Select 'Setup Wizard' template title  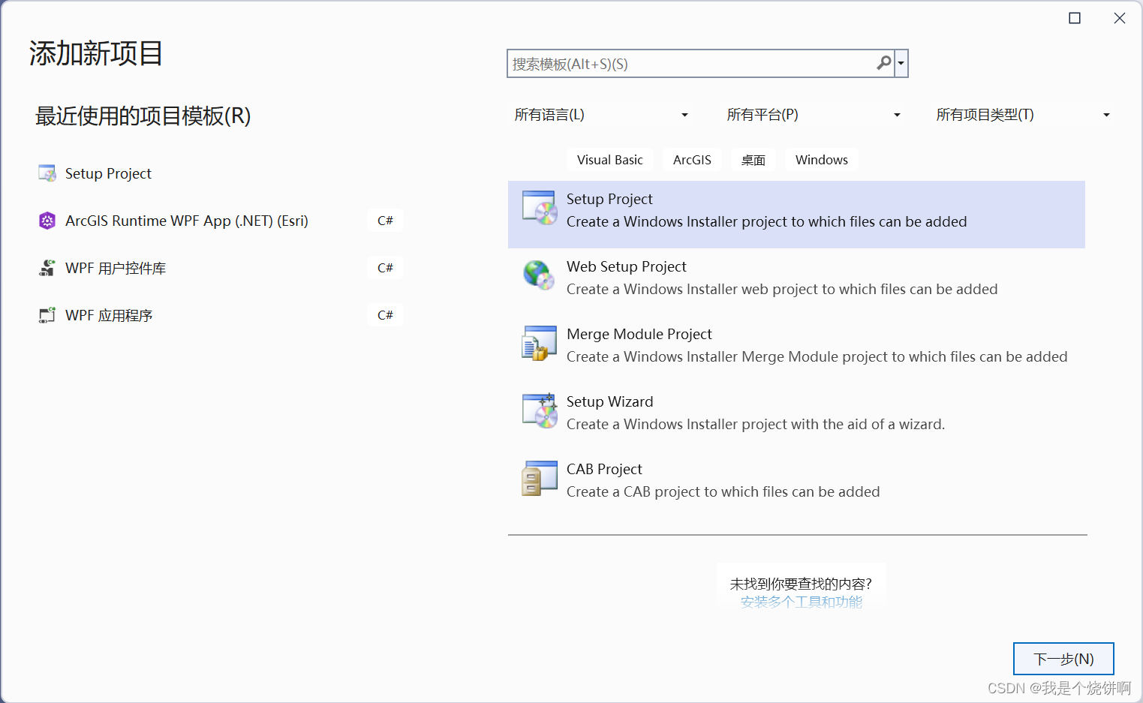[x=610, y=401]
